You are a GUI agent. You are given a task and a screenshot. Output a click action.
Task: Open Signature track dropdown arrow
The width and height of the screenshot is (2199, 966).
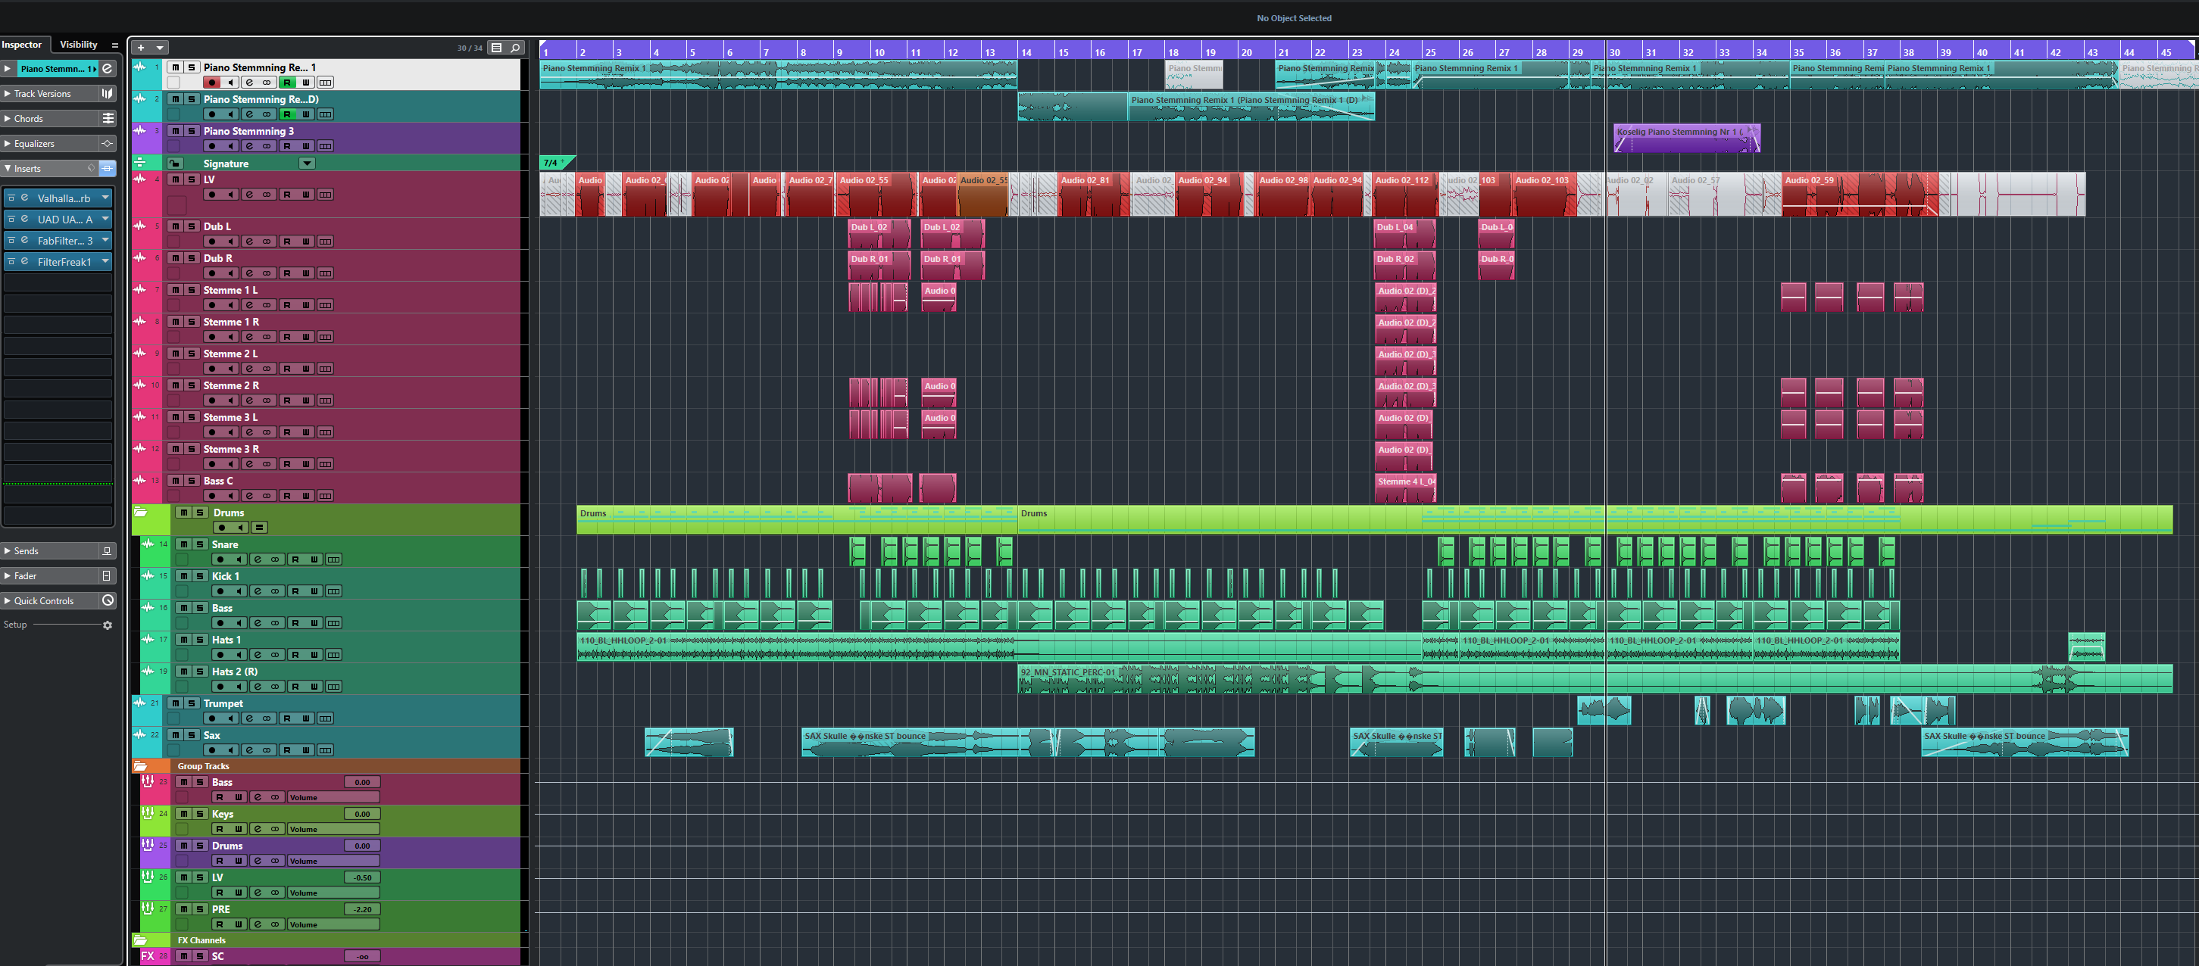coord(307,163)
